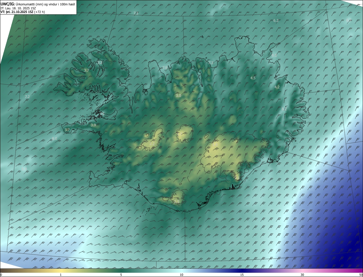Click the 7.3 value label on the map
Viewport: 363px width, 277px height.
[210, 63]
